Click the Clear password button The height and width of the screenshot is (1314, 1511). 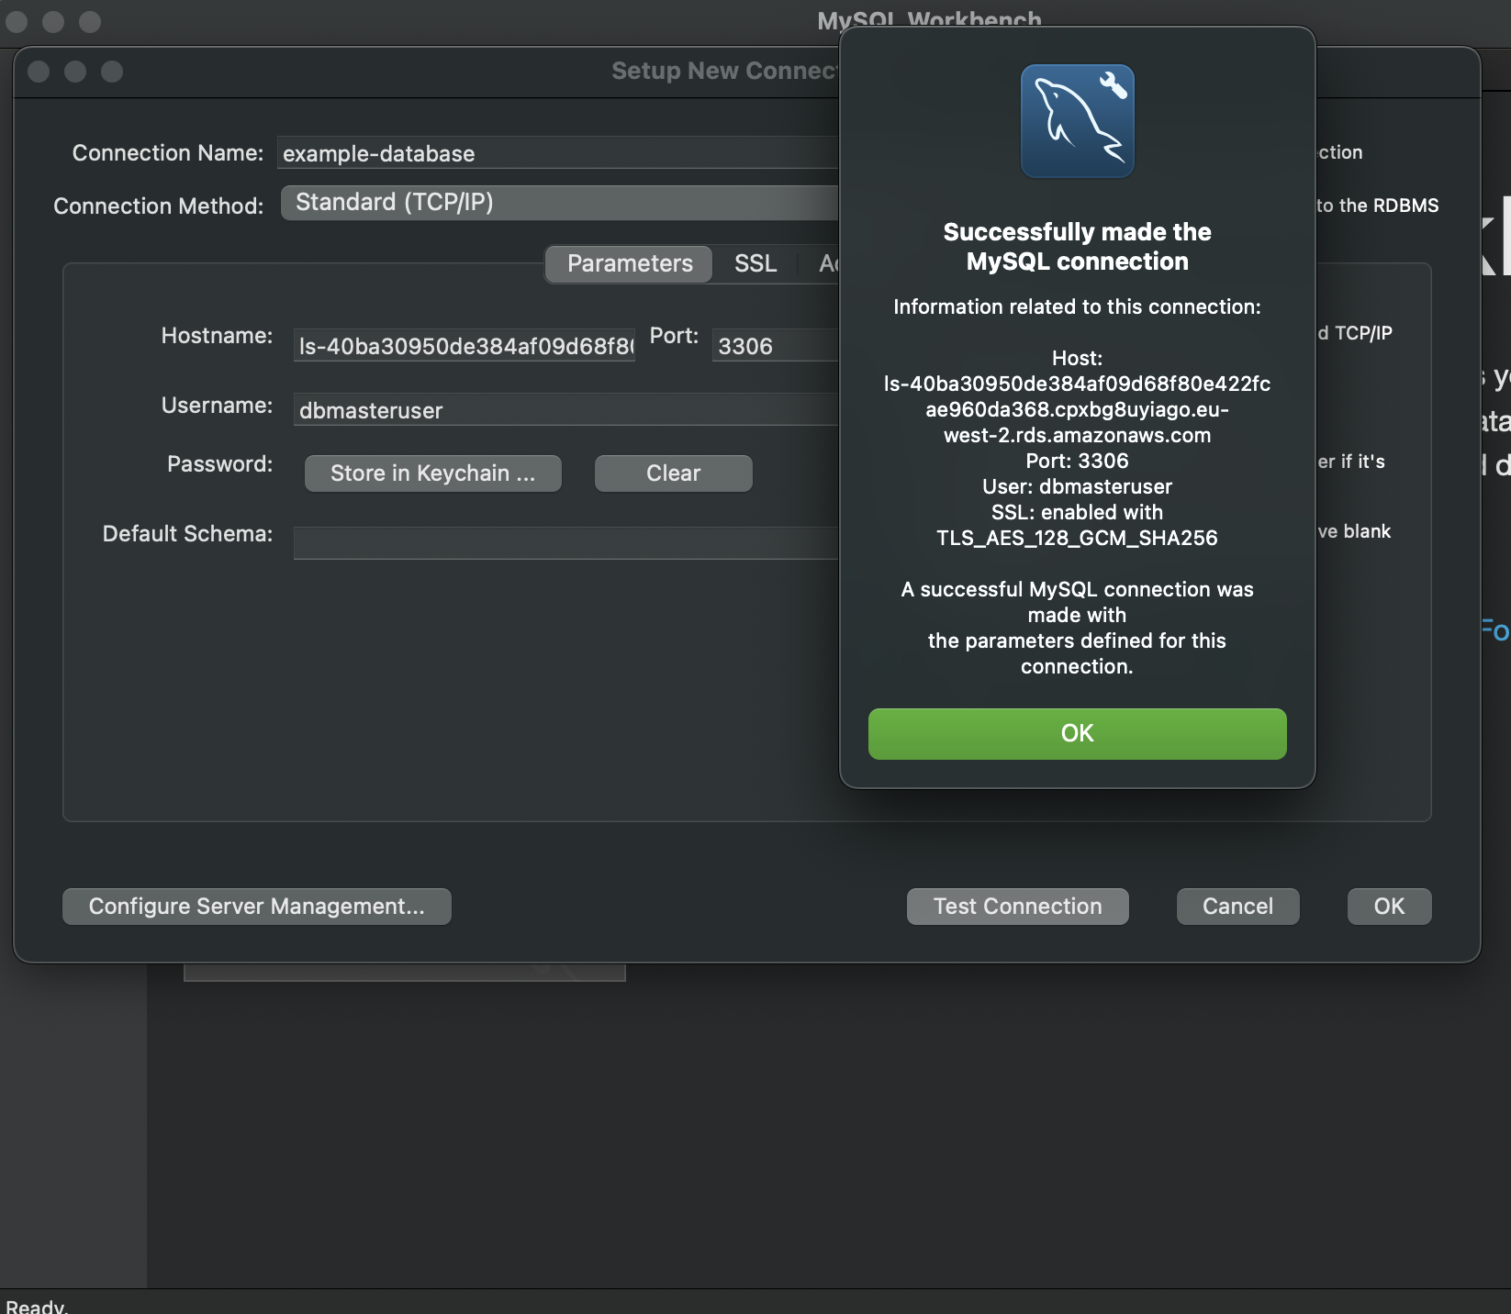pyautogui.click(x=673, y=473)
